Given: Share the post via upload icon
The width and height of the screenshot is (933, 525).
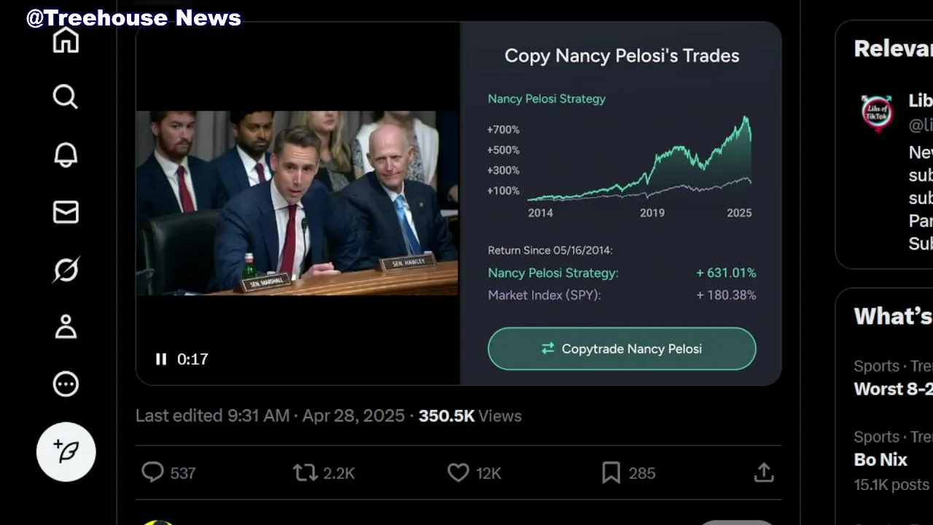Looking at the screenshot, I should (x=763, y=472).
